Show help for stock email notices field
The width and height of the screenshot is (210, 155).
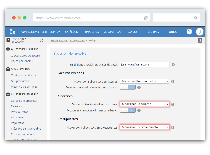[x=173, y=65]
